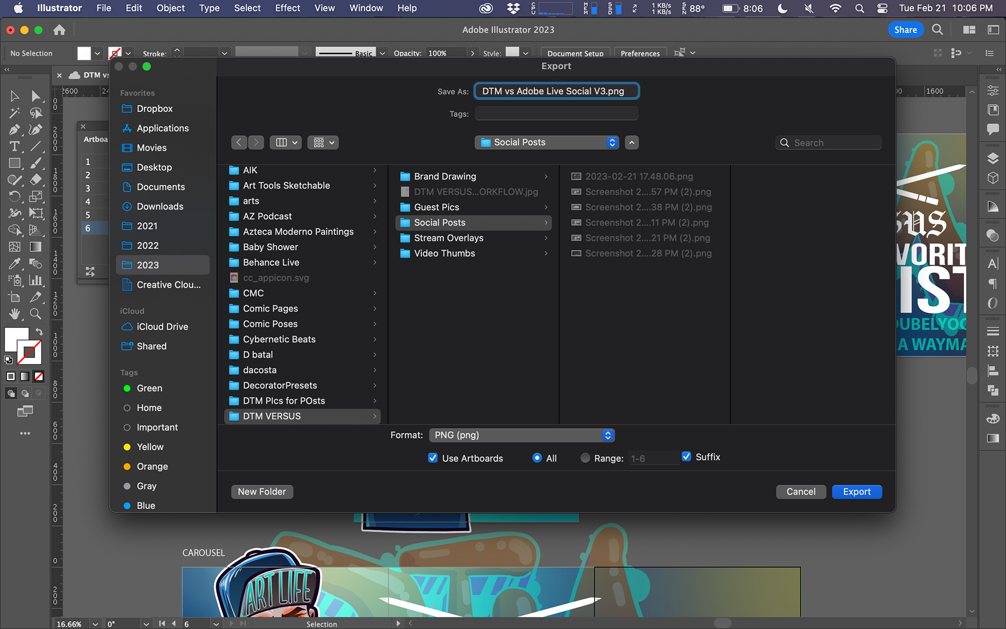Create a New Folder
This screenshot has width=1006, height=629.
tap(262, 492)
